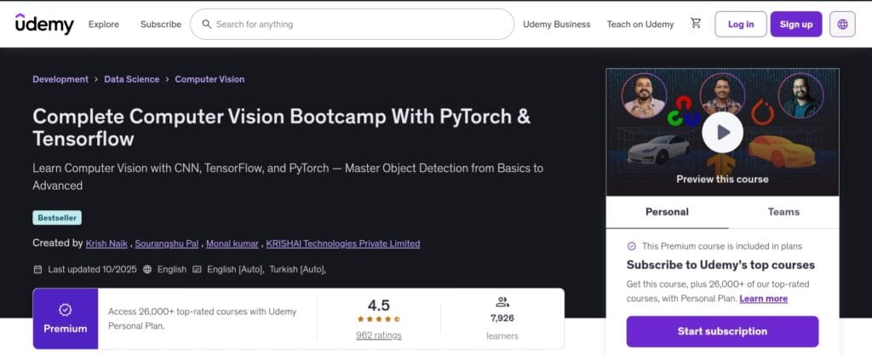Click the Log in button
872x355 pixels.
pos(741,24)
